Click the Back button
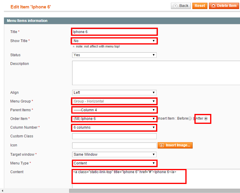The width and height of the screenshot is (240, 193). [x=181, y=6]
